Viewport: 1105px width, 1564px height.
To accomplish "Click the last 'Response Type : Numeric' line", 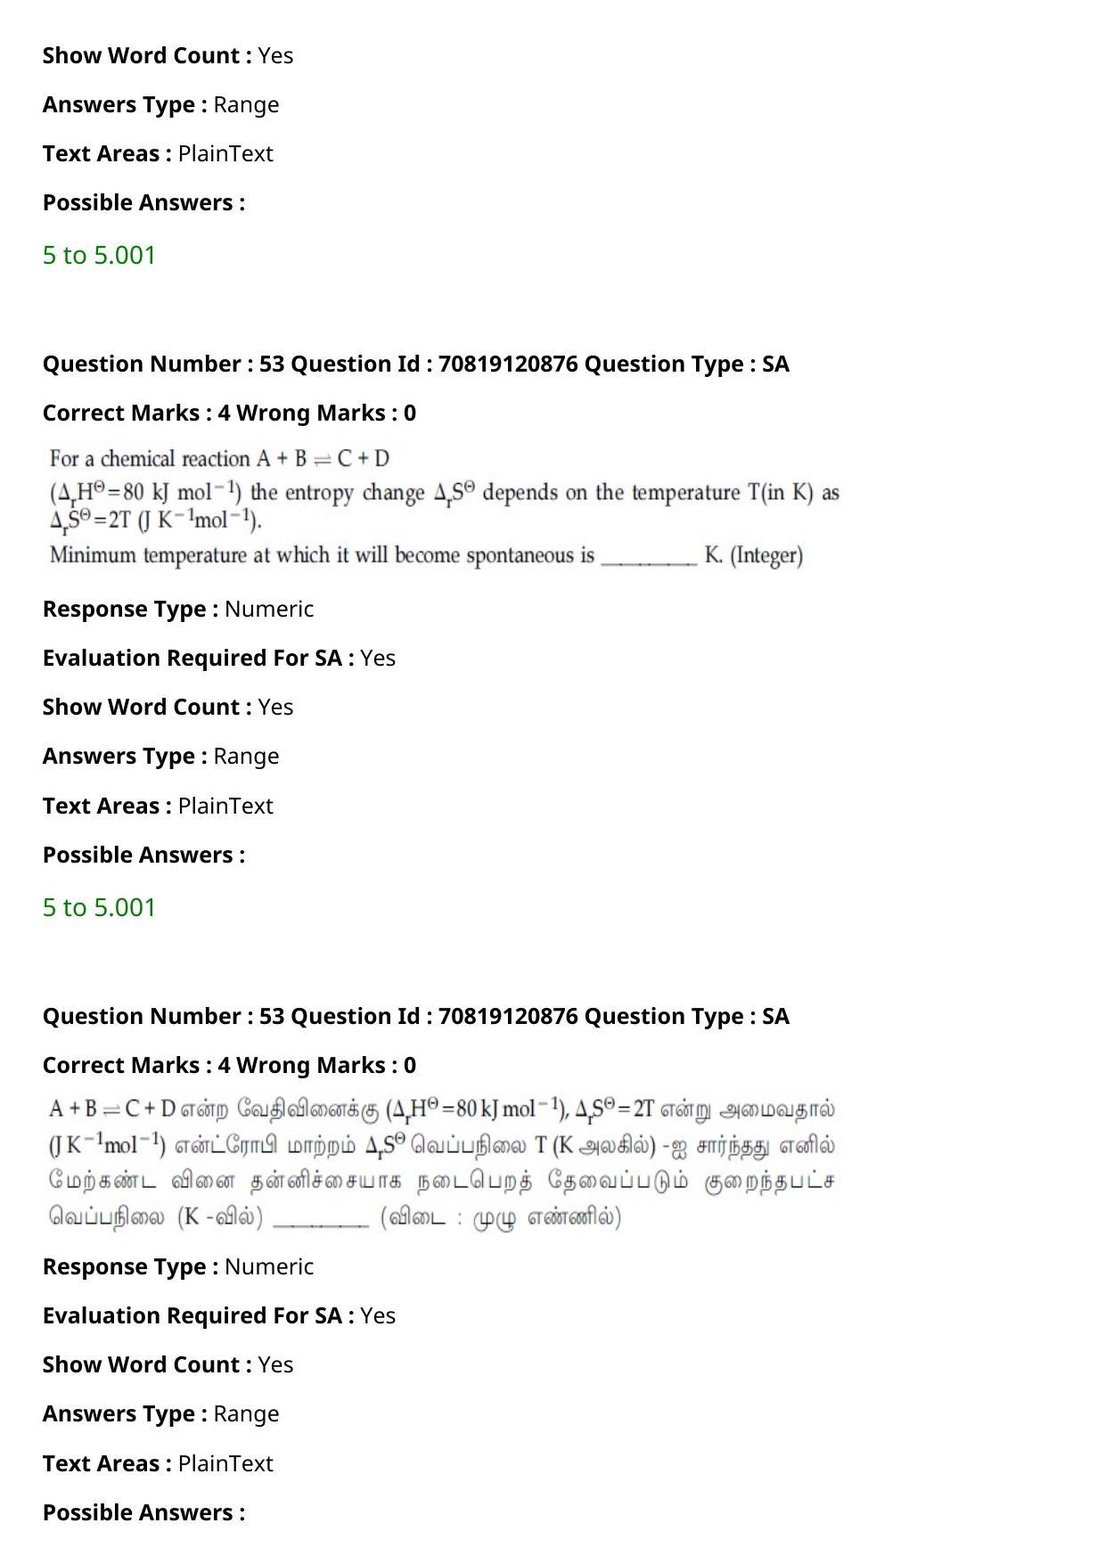I will [178, 1266].
